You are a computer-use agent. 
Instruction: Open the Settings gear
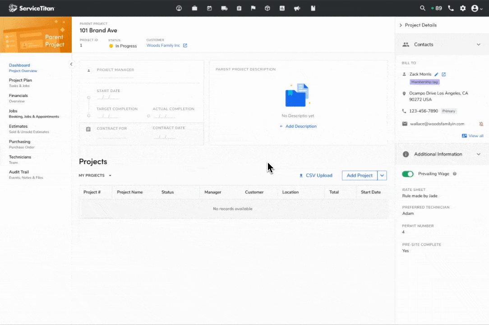pos(463,8)
